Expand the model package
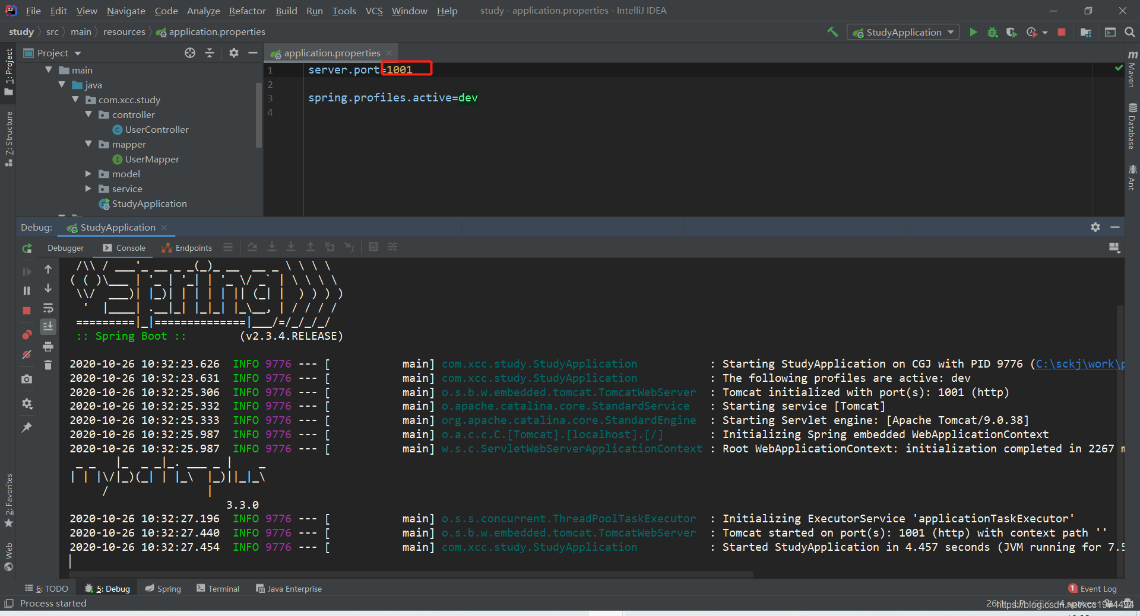1140x616 pixels. pyautogui.click(x=88, y=174)
